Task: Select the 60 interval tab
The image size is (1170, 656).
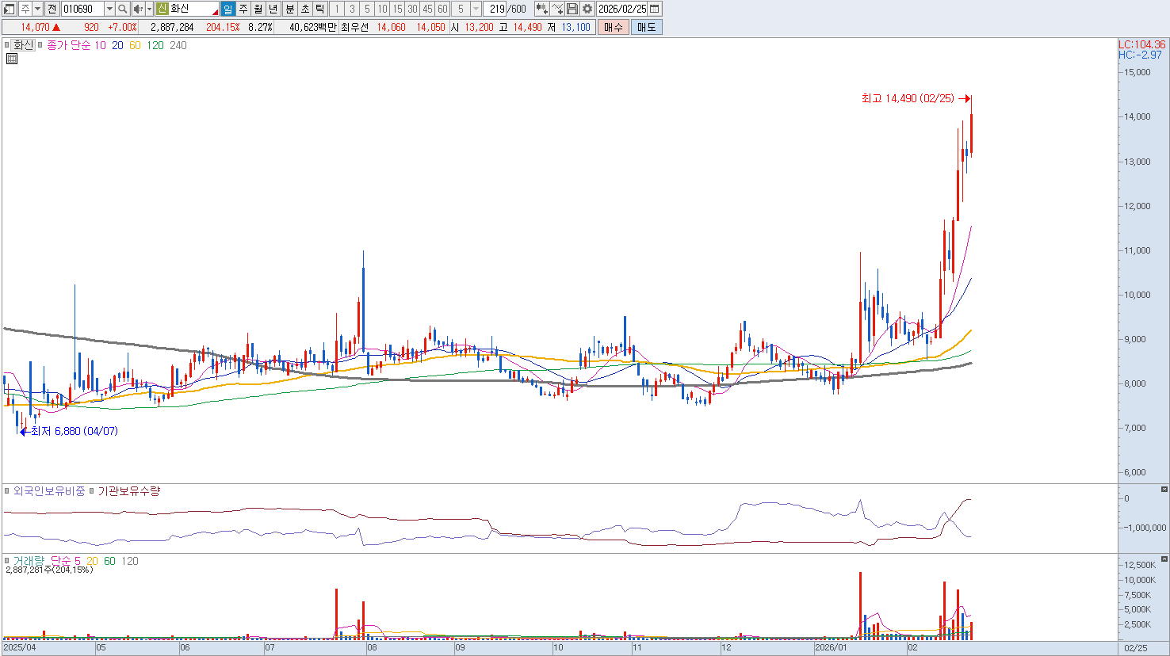Action: point(442,9)
